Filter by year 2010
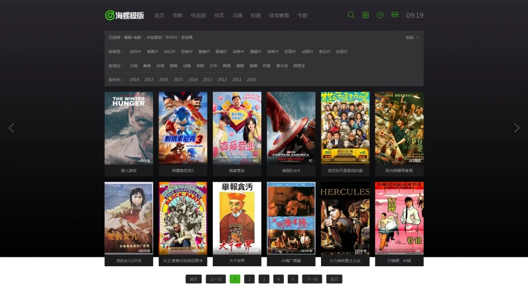Screen dimensions: 528x289 251,79
